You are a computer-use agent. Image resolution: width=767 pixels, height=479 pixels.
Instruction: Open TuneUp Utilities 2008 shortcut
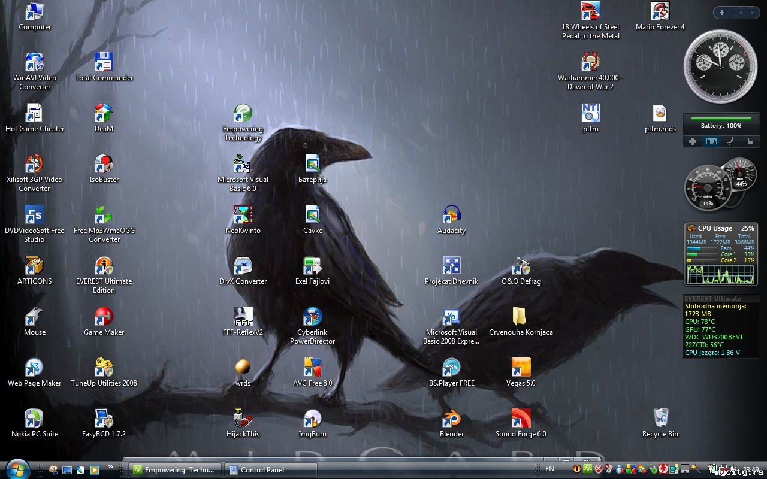(104, 372)
